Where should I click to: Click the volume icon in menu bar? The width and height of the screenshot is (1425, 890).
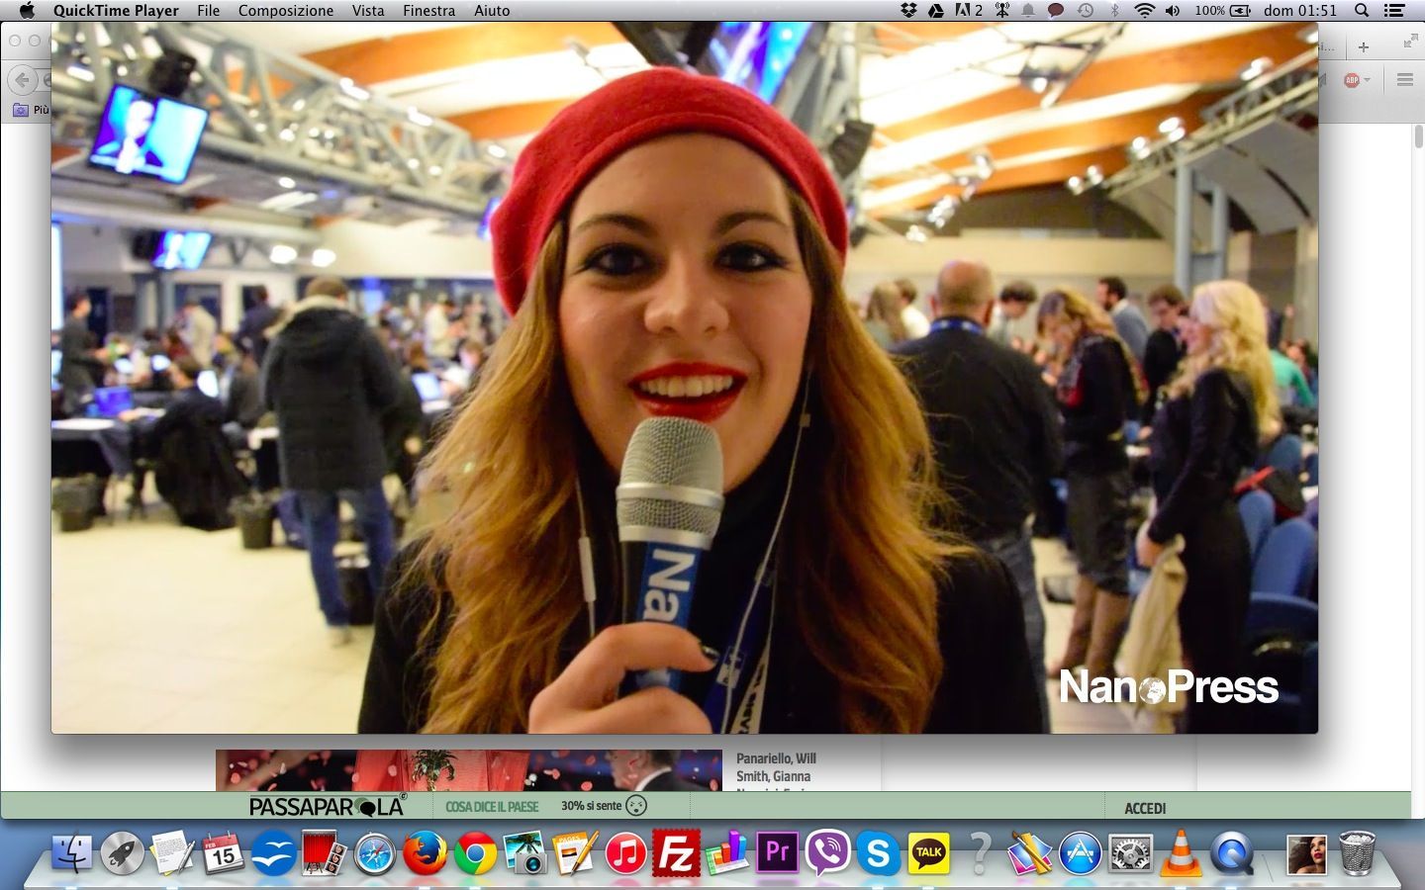(x=1173, y=11)
